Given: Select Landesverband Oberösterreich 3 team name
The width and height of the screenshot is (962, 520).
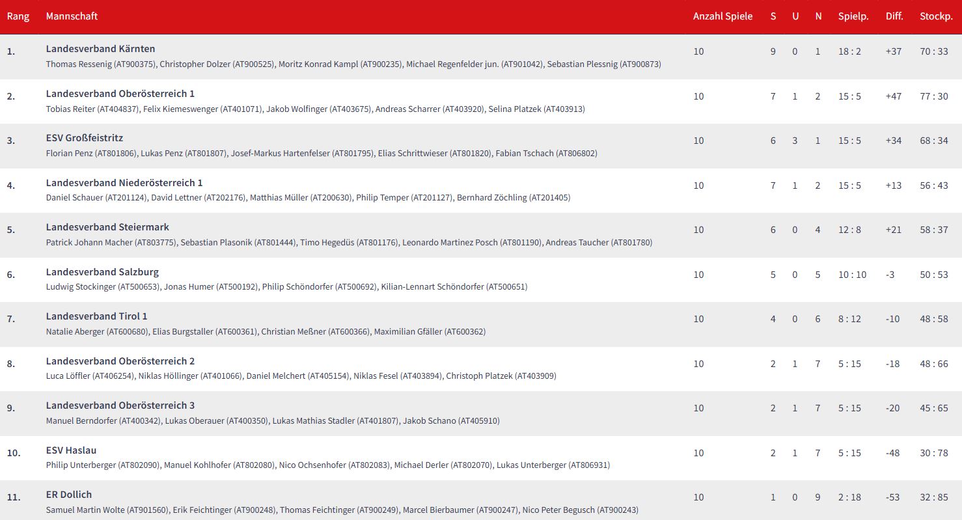Looking at the screenshot, I should (x=120, y=405).
